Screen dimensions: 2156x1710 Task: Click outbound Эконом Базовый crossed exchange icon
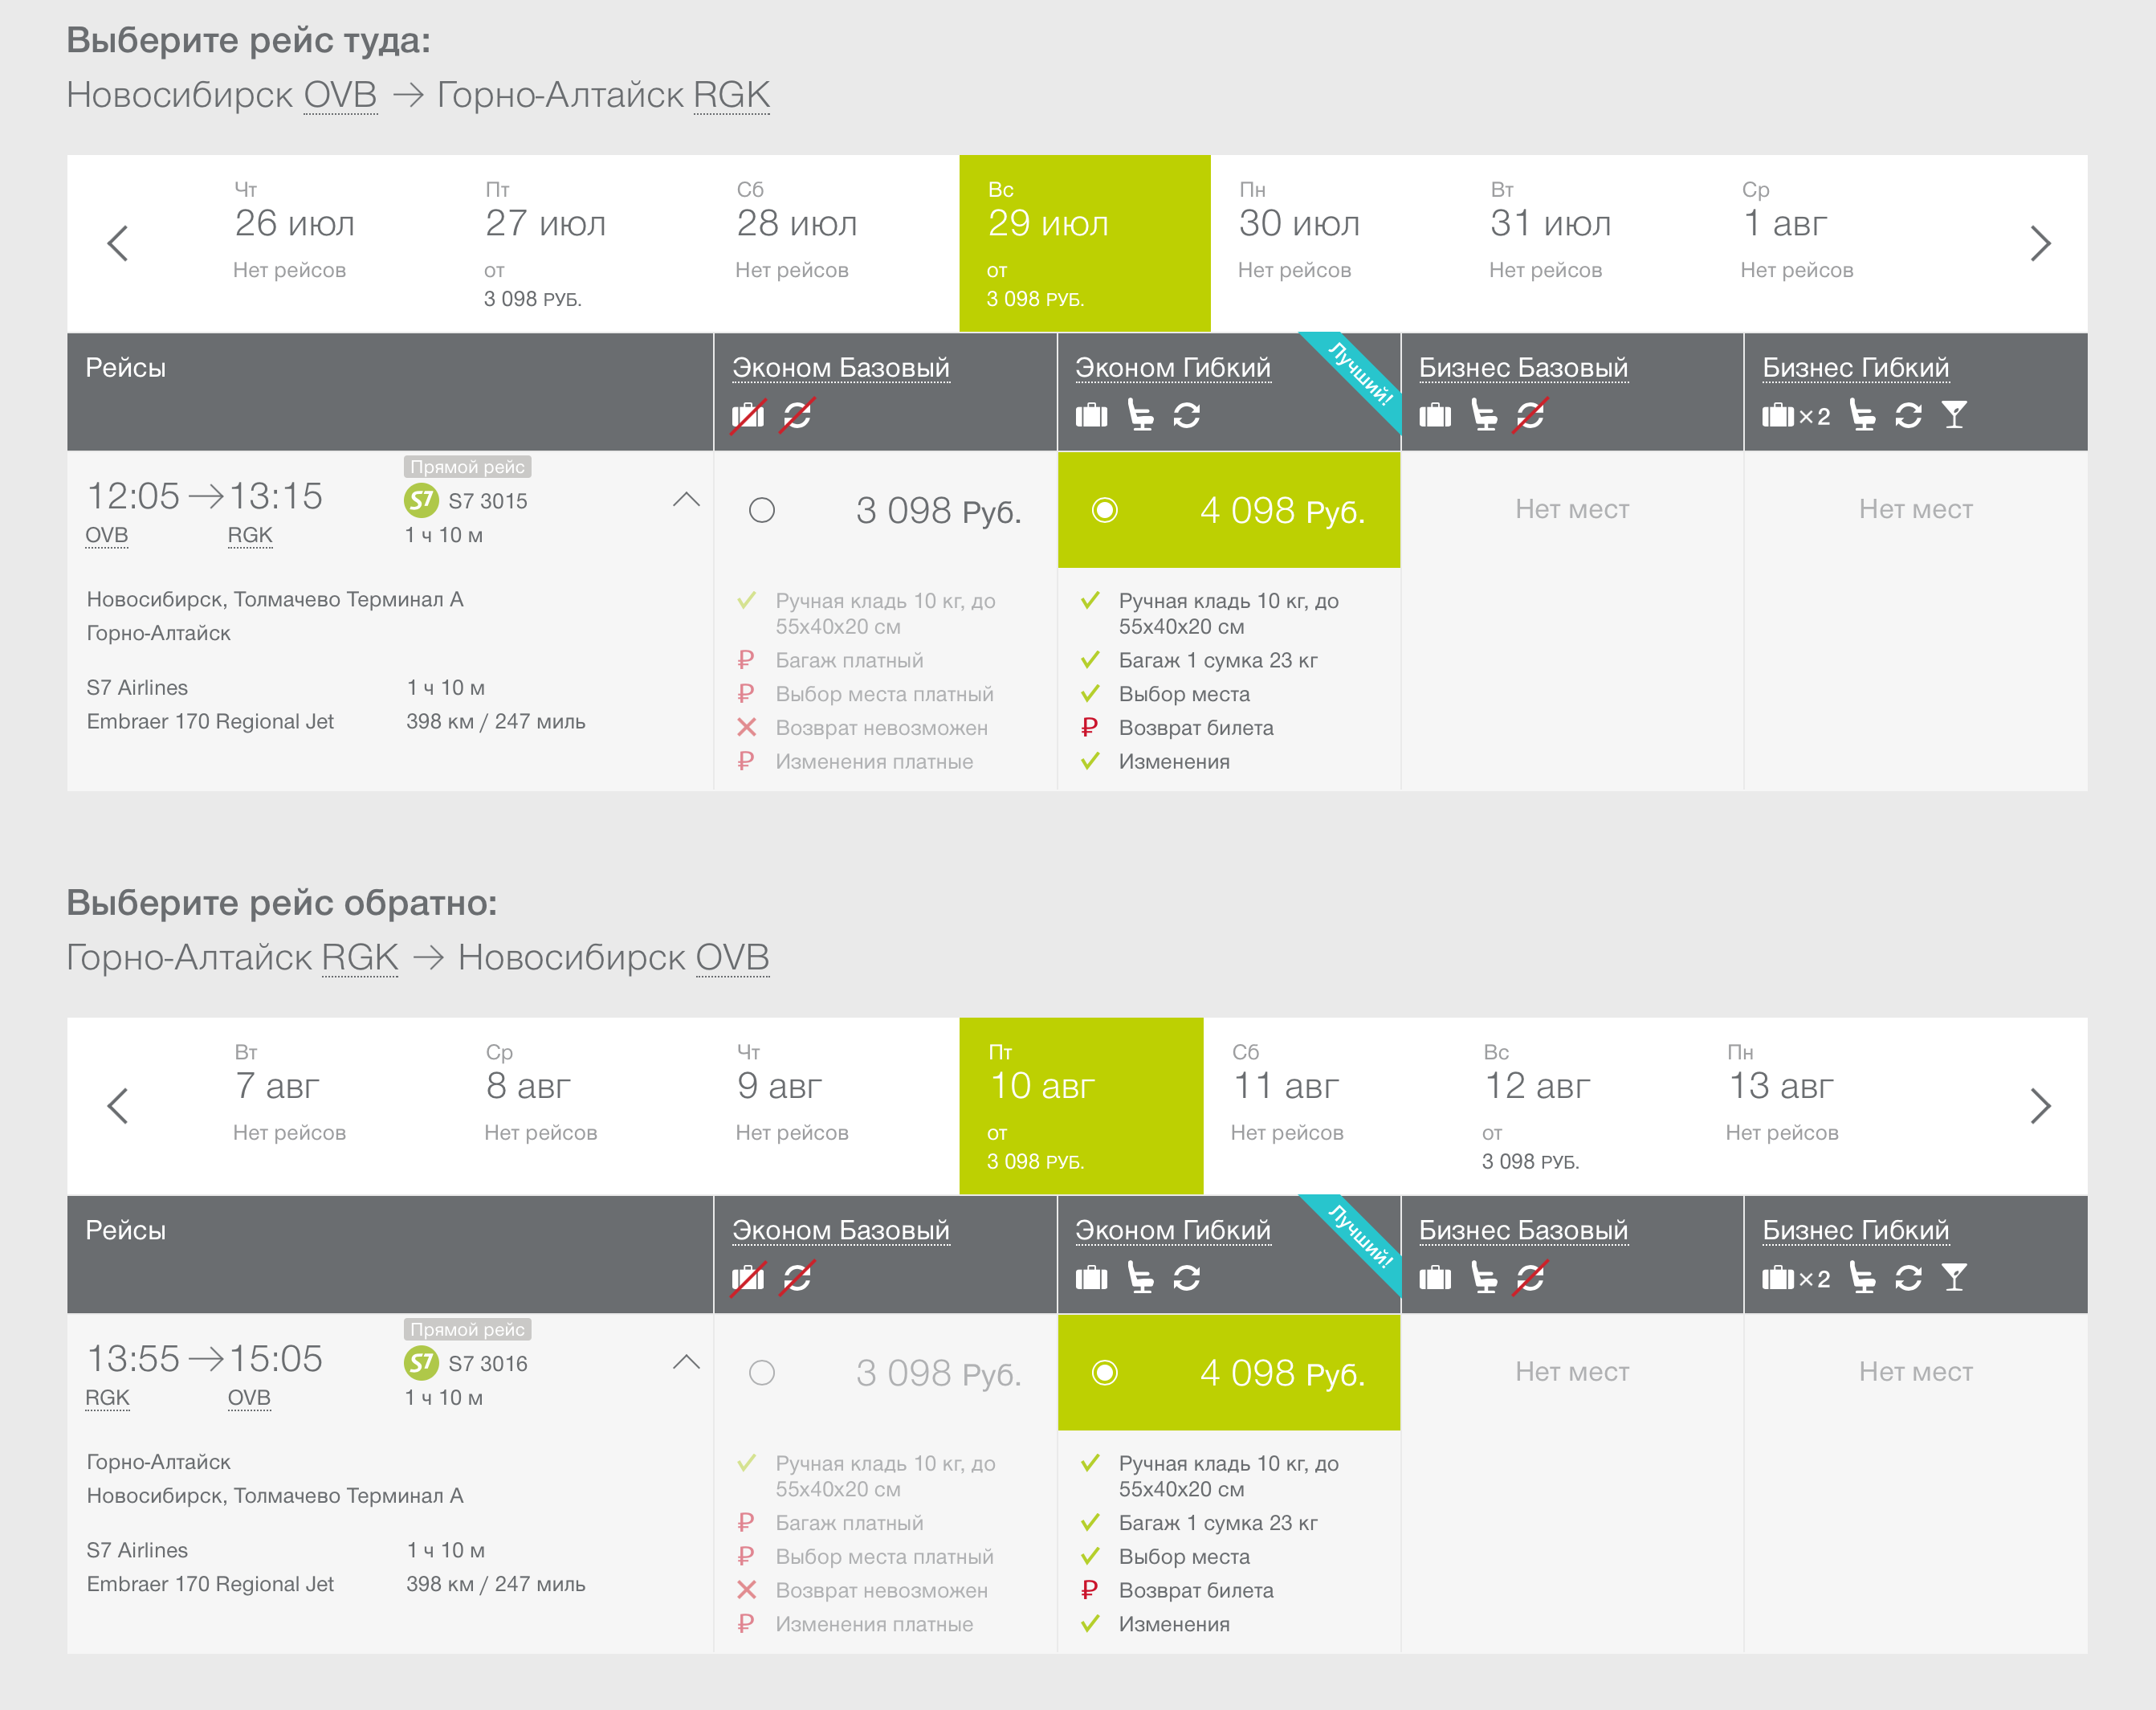797,415
